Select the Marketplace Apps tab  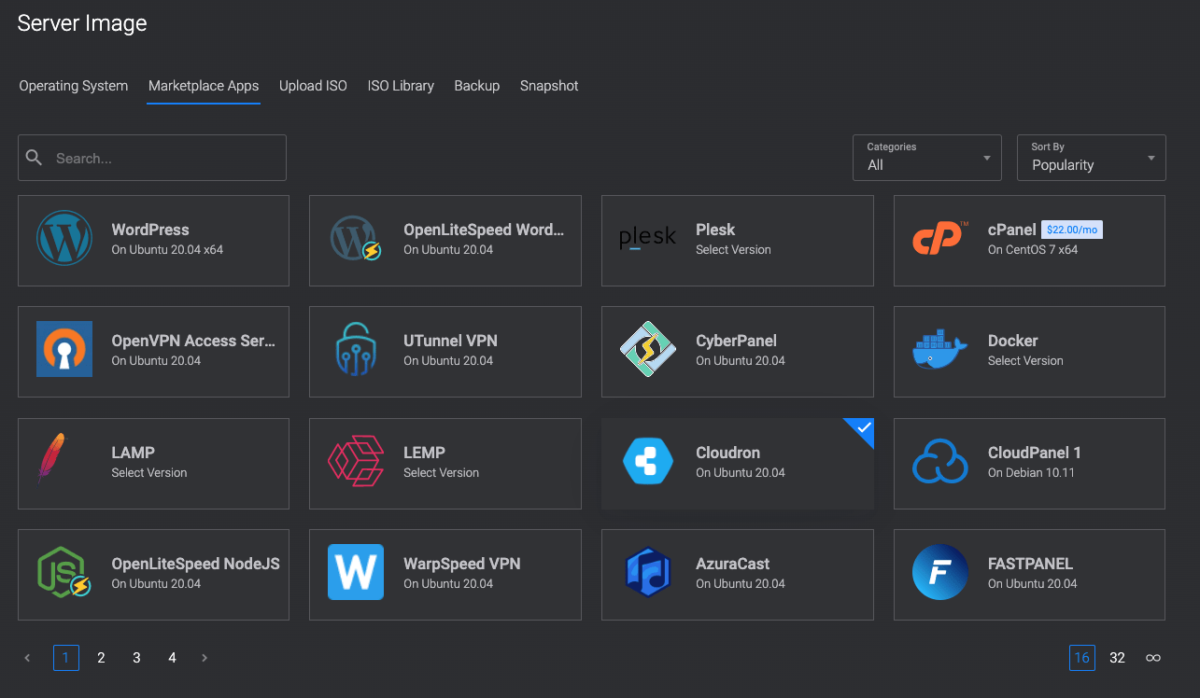[204, 86]
